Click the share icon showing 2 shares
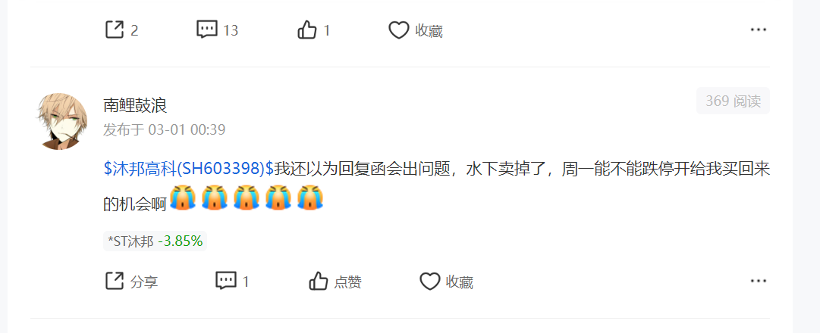 click(x=115, y=30)
